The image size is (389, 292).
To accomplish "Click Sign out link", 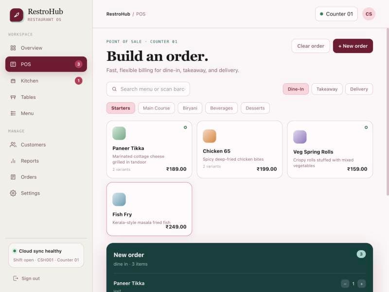I will [x=27, y=278].
